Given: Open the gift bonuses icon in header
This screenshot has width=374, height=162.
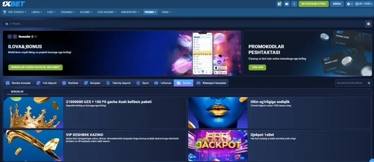Looking at the screenshot, I should pos(279,4).
